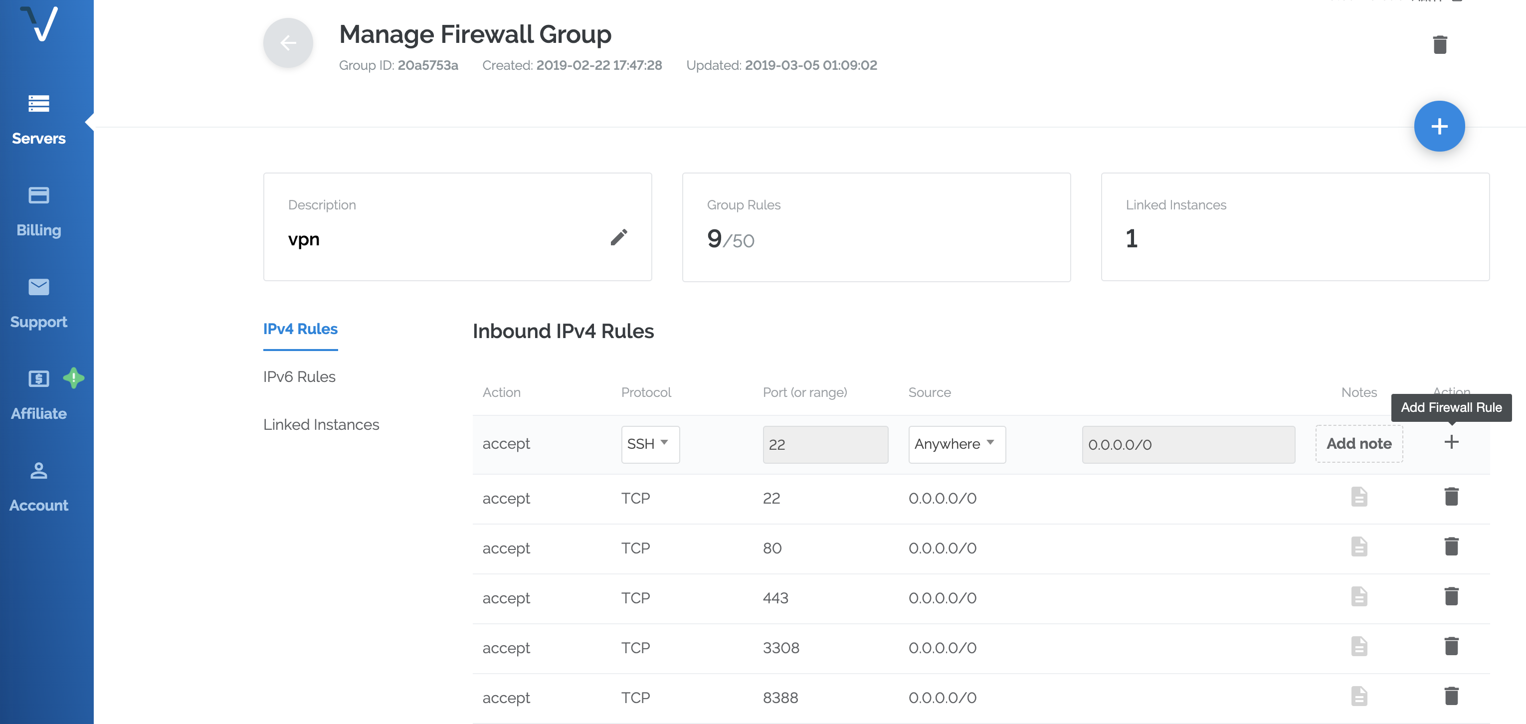The image size is (1526, 724).
Task: Click the source field showing 0.0.0.0/0
Action: point(1188,444)
